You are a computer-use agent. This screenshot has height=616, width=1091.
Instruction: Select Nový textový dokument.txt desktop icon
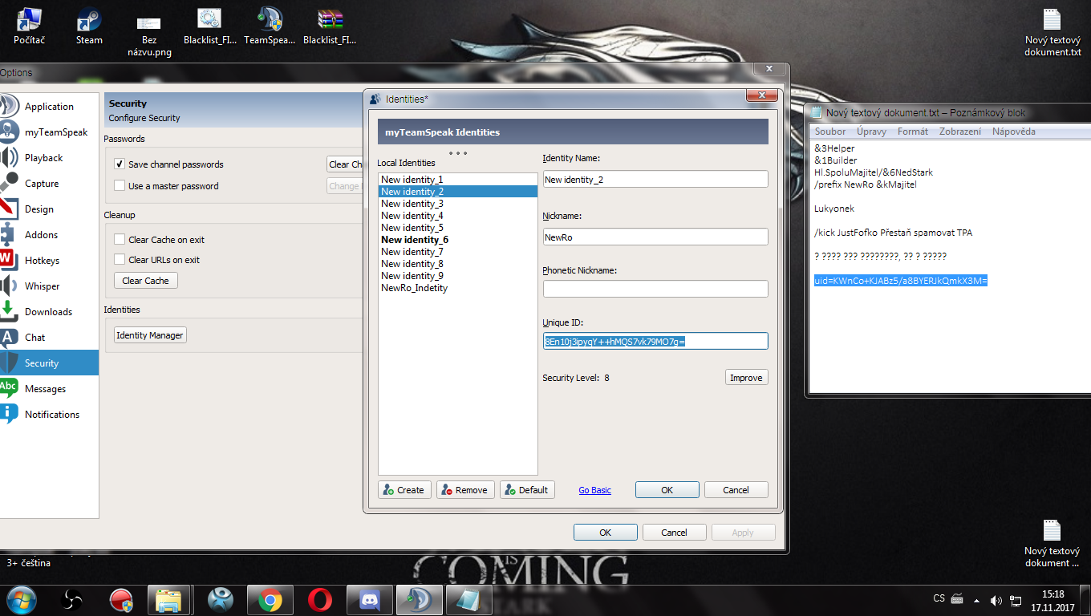coord(1052,32)
